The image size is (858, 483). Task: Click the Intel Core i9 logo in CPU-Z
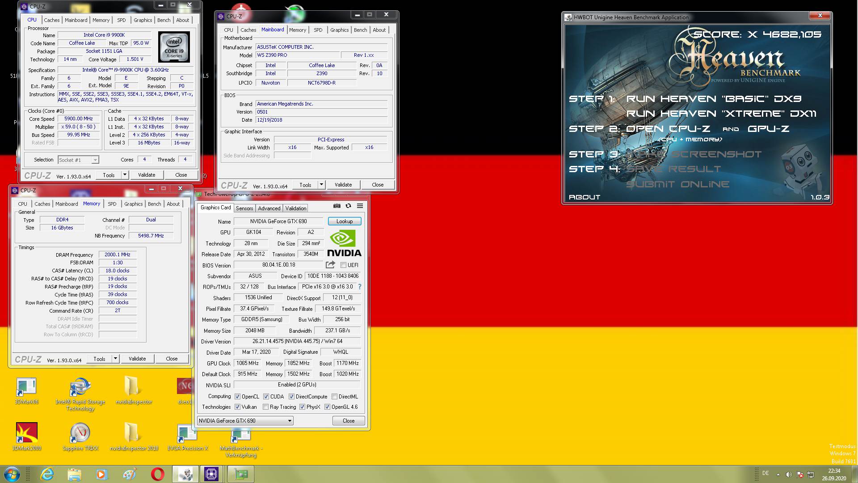click(x=174, y=47)
